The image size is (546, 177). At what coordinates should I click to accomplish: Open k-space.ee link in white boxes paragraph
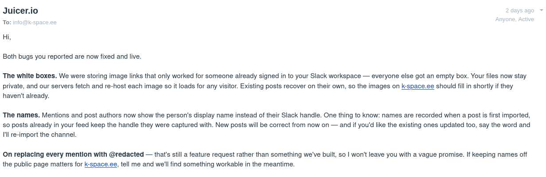tap(418, 86)
